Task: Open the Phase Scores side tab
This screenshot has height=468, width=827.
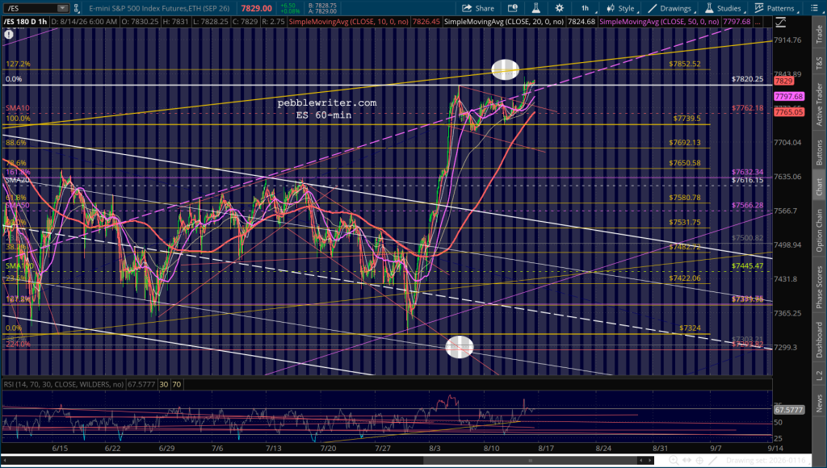Action: coord(819,287)
